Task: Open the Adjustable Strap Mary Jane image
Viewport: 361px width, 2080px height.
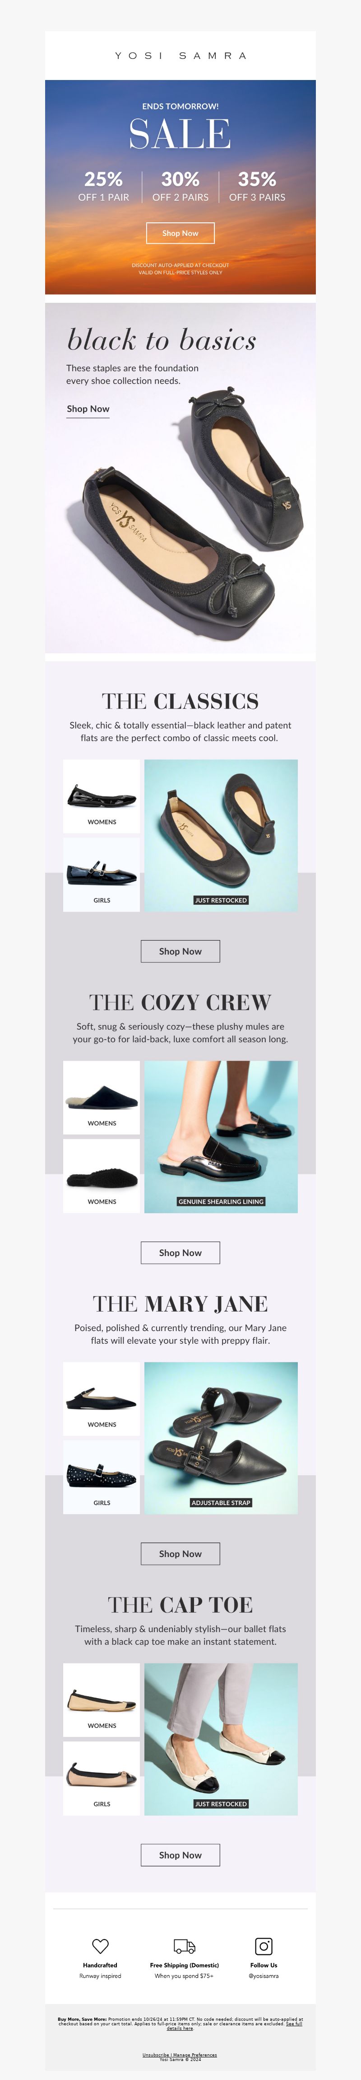Action: pyautogui.click(x=221, y=1438)
